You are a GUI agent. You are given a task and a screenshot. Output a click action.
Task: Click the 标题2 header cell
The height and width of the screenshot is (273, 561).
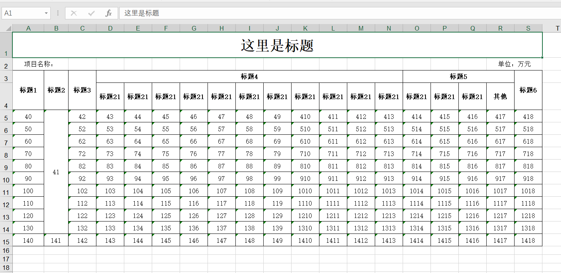(56, 90)
